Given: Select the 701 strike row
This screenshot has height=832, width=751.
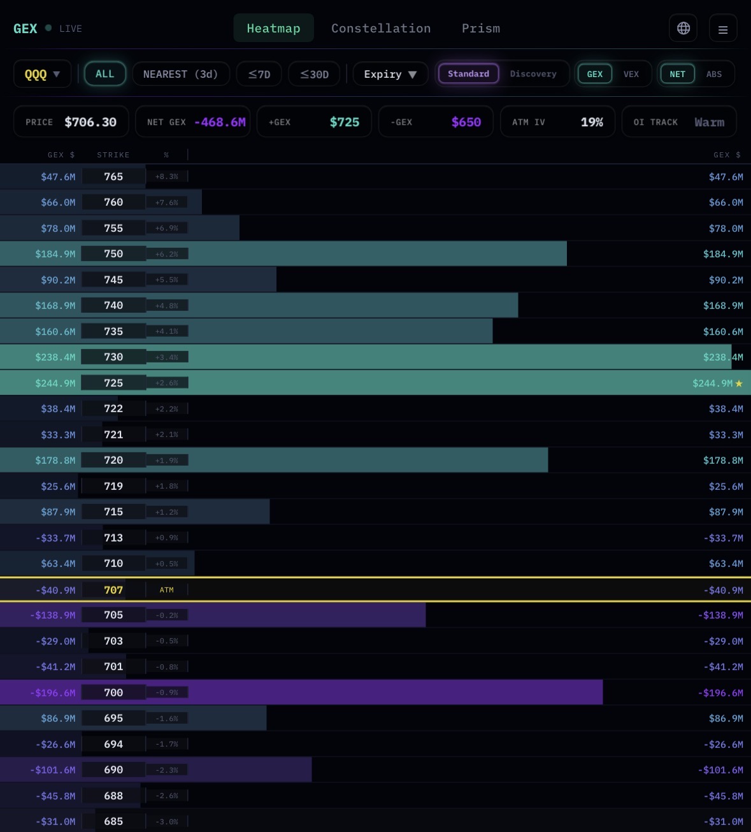Looking at the screenshot, I should point(375,666).
